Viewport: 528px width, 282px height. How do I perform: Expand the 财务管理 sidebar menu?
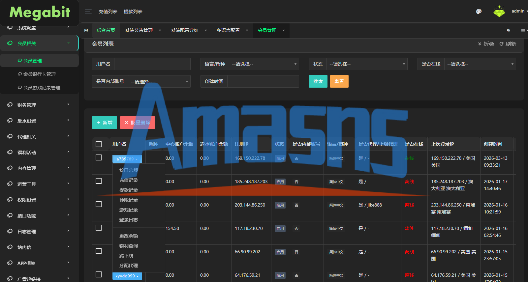39,105
